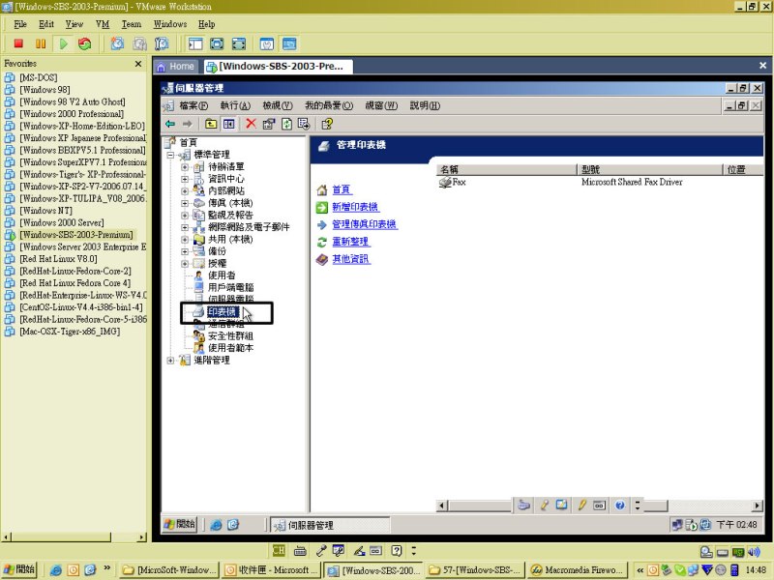The height and width of the screenshot is (580, 774).
Task: Click the back arrow in 伺服器管理 toolbar
Action: coord(170,124)
